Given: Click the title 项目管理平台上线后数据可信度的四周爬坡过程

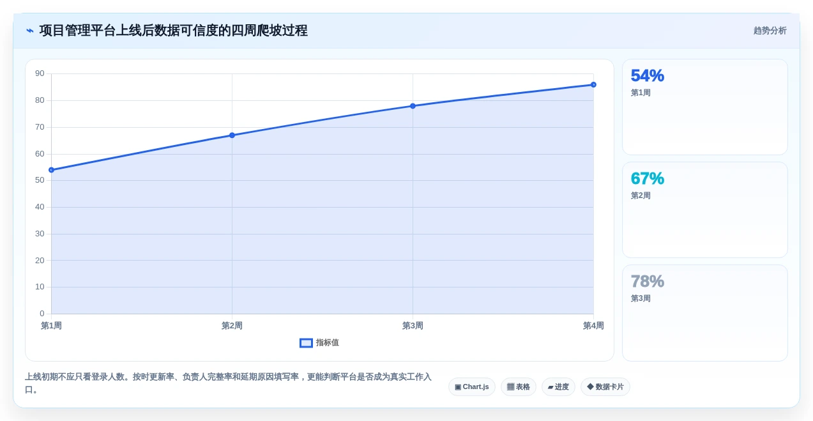Looking at the screenshot, I should tap(174, 31).
